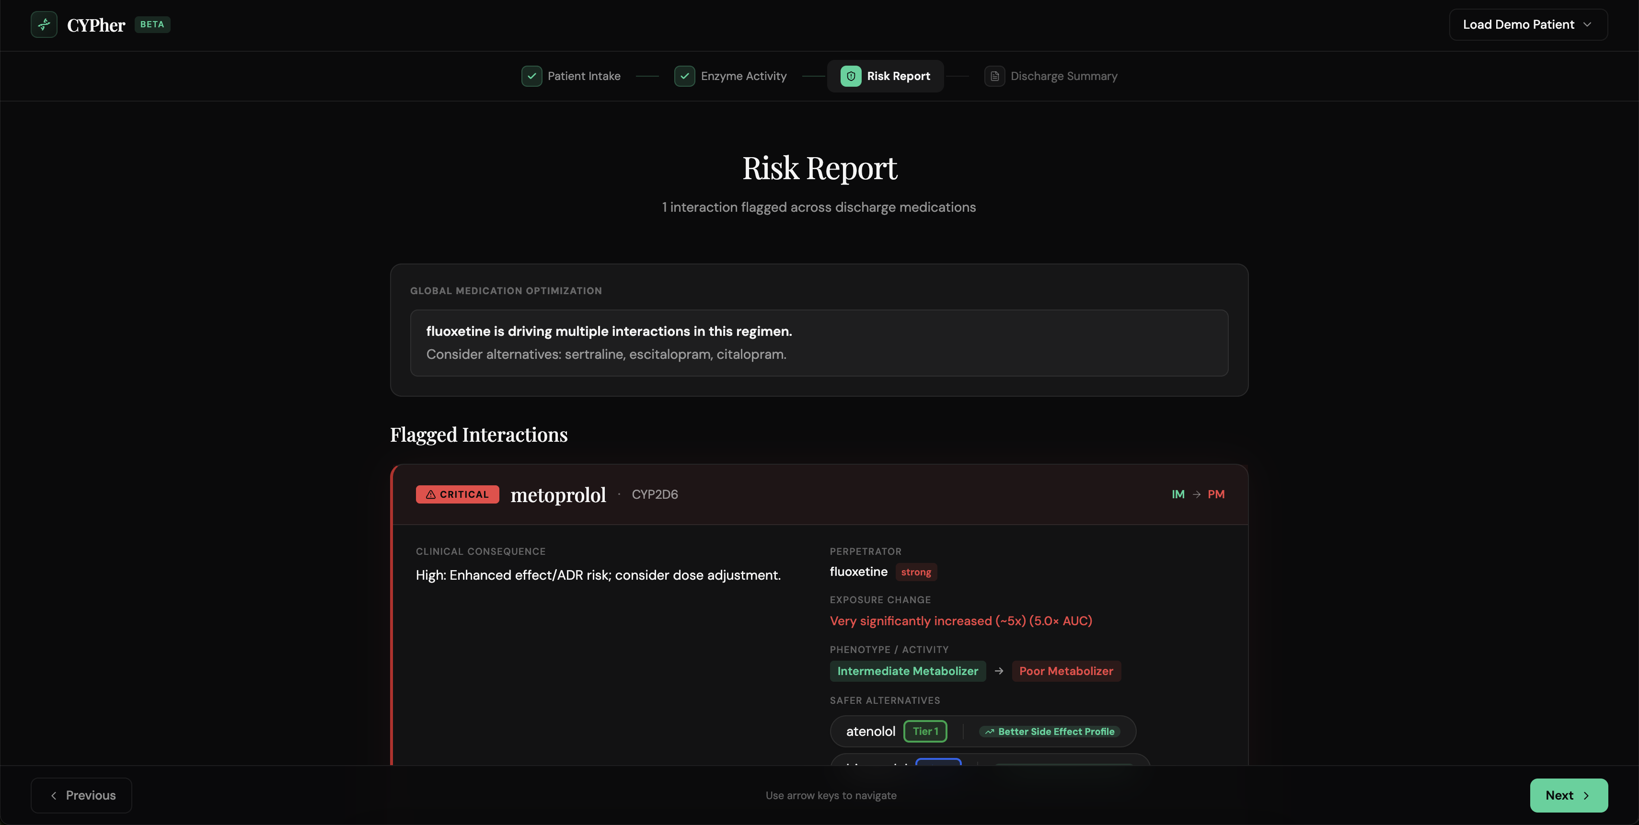Click the Enzyme Activity checkmark icon
Image resolution: width=1639 pixels, height=825 pixels.
click(684, 76)
